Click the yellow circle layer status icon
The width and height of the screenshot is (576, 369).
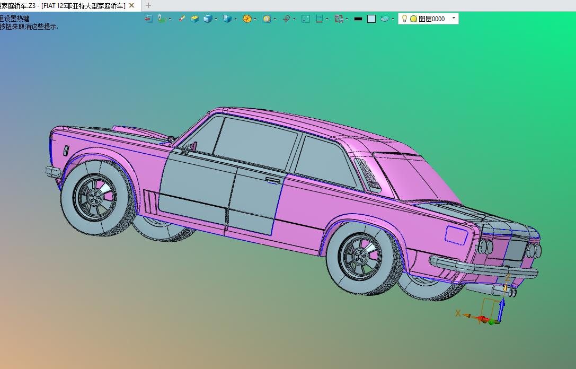click(414, 19)
